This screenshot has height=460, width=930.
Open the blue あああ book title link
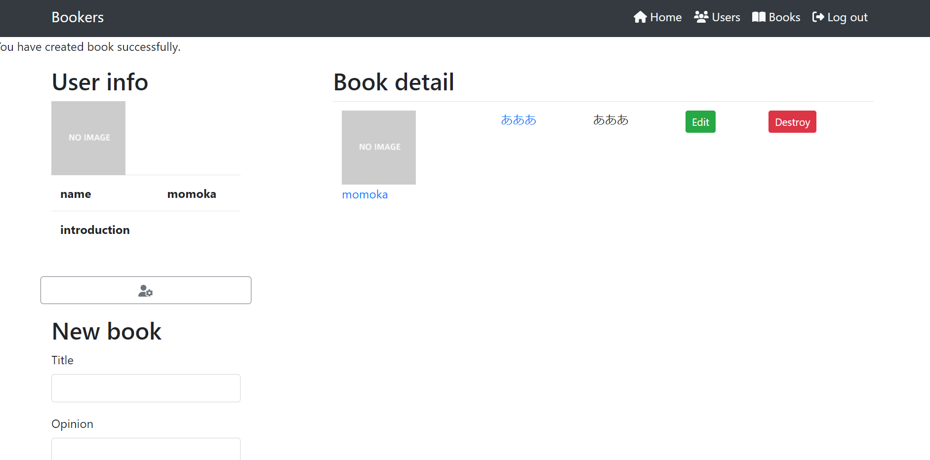(x=518, y=120)
